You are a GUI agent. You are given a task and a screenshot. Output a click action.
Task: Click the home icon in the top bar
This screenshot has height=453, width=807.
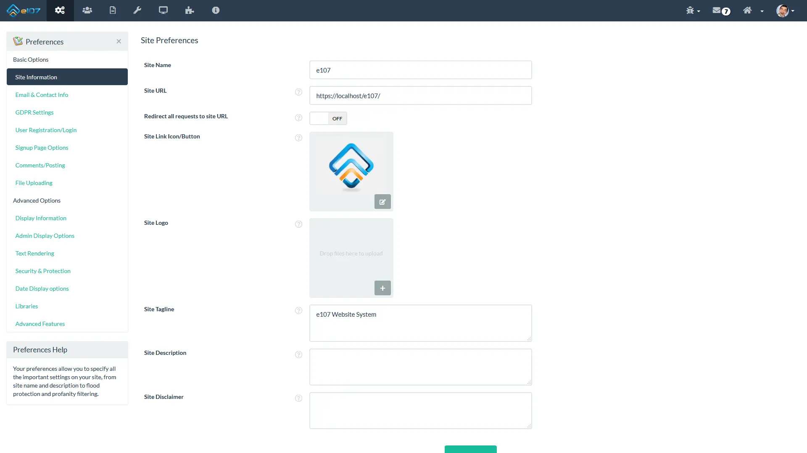[747, 10]
